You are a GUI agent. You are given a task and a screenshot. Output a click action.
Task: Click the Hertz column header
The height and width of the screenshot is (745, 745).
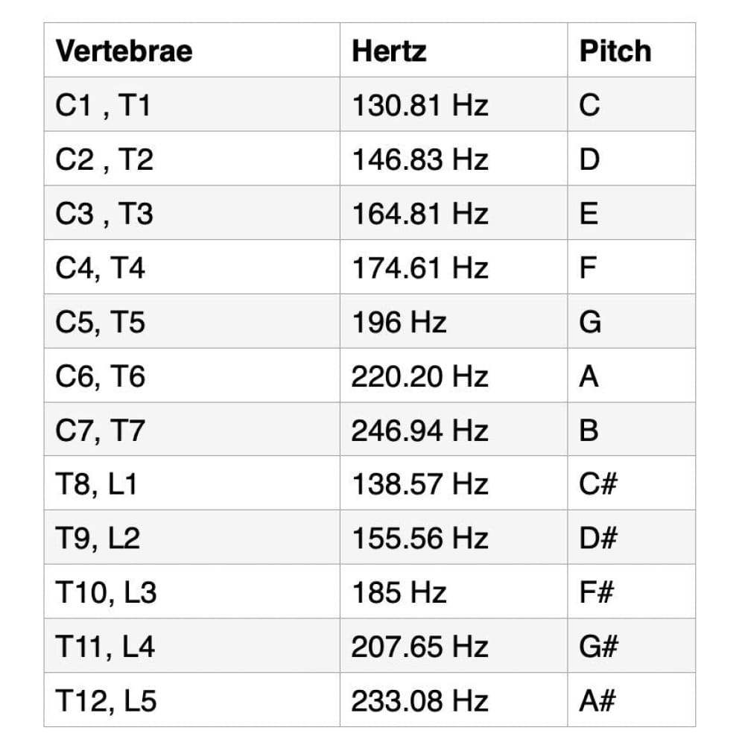[x=389, y=51]
